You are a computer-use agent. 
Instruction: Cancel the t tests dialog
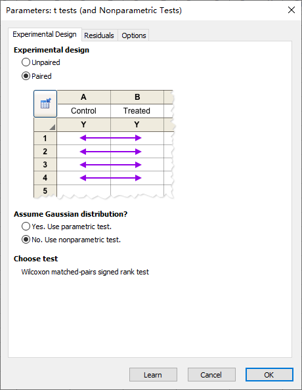pos(211,375)
